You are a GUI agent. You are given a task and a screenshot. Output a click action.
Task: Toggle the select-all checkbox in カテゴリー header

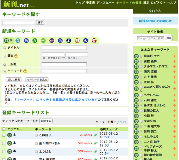[x=4, y=129]
